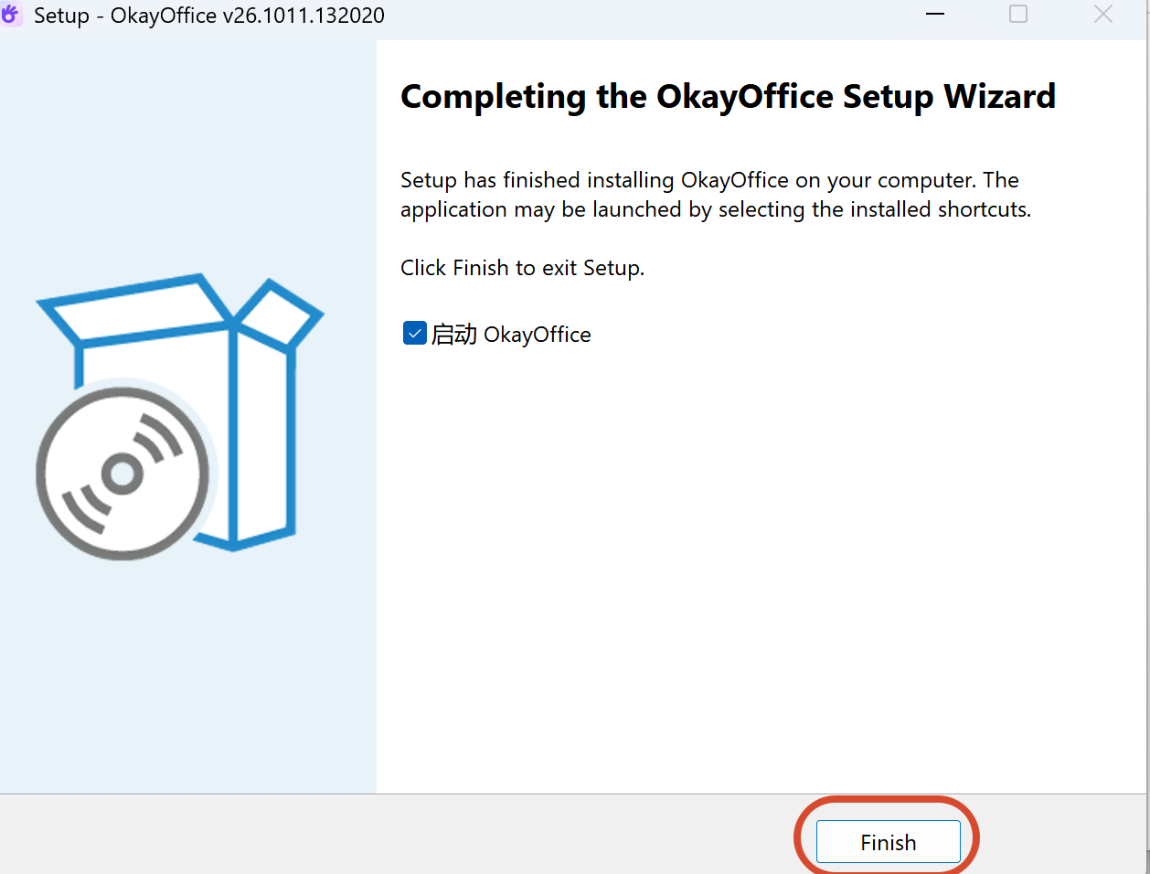Image resolution: width=1150 pixels, height=874 pixels.
Task: Click the installer box and disc illustration
Action: tap(179, 417)
